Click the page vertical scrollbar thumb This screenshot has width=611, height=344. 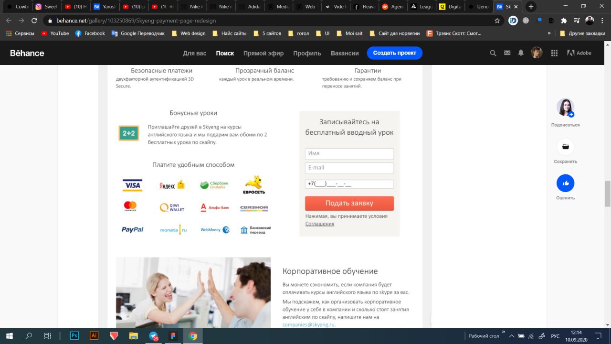[x=607, y=194]
